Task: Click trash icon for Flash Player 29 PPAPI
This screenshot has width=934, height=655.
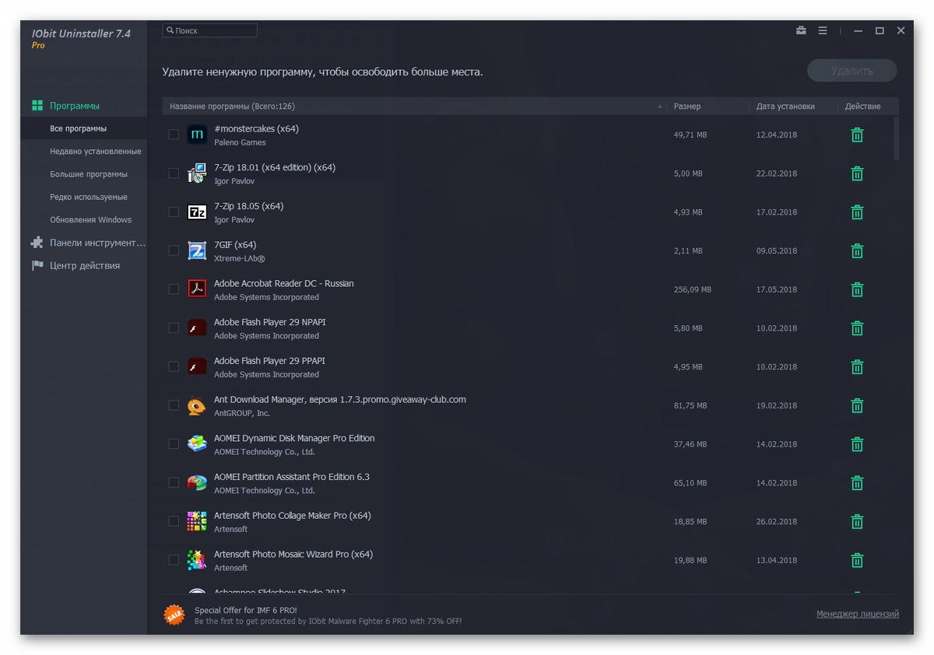Action: coord(857,367)
